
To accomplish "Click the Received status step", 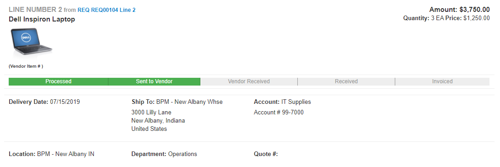I will coord(346,81).
